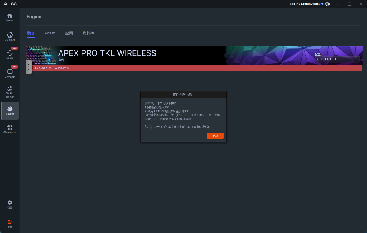This screenshot has height=233, width=367.
Task: Click the three-dot handle beside keyboard banner
Action: click(x=29, y=67)
